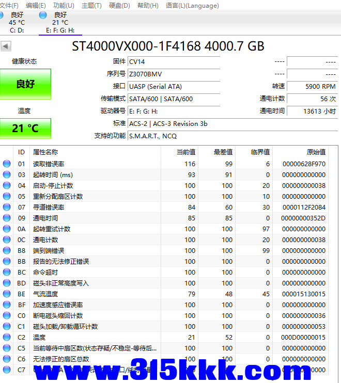Click status orb of row 09 通电时间
The width and height of the screenshot is (341, 383).
coord(7,218)
